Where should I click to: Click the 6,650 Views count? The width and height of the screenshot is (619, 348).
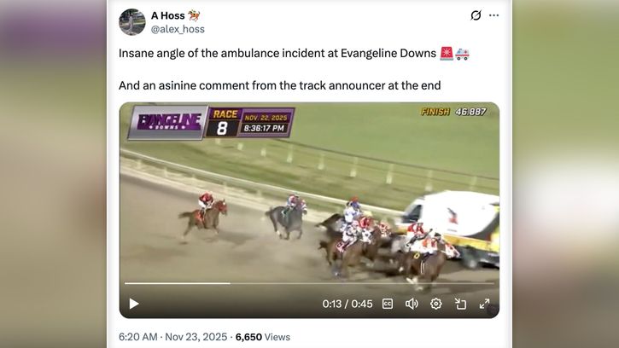(262, 337)
